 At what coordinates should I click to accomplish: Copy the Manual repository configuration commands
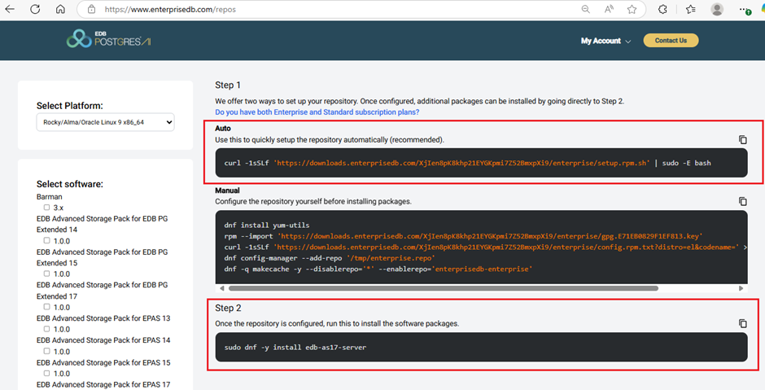click(x=742, y=201)
